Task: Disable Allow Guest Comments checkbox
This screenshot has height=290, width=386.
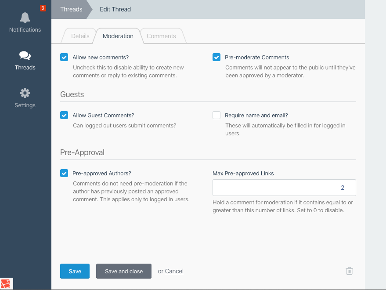Action: pyautogui.click(x=64, y=115)
